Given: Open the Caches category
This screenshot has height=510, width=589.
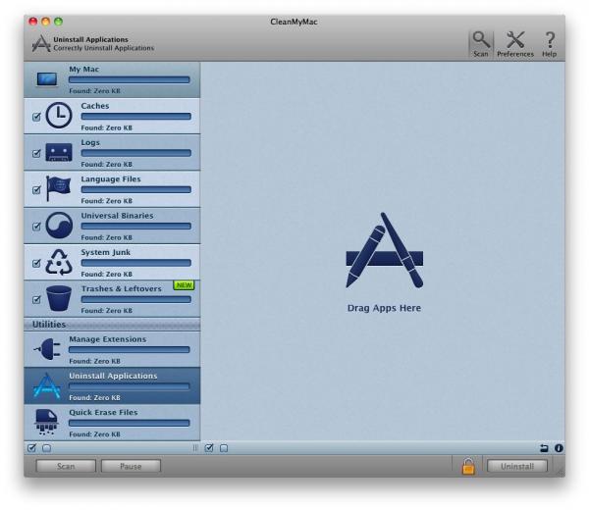Looking at the screenshot, I should point(112,117).
